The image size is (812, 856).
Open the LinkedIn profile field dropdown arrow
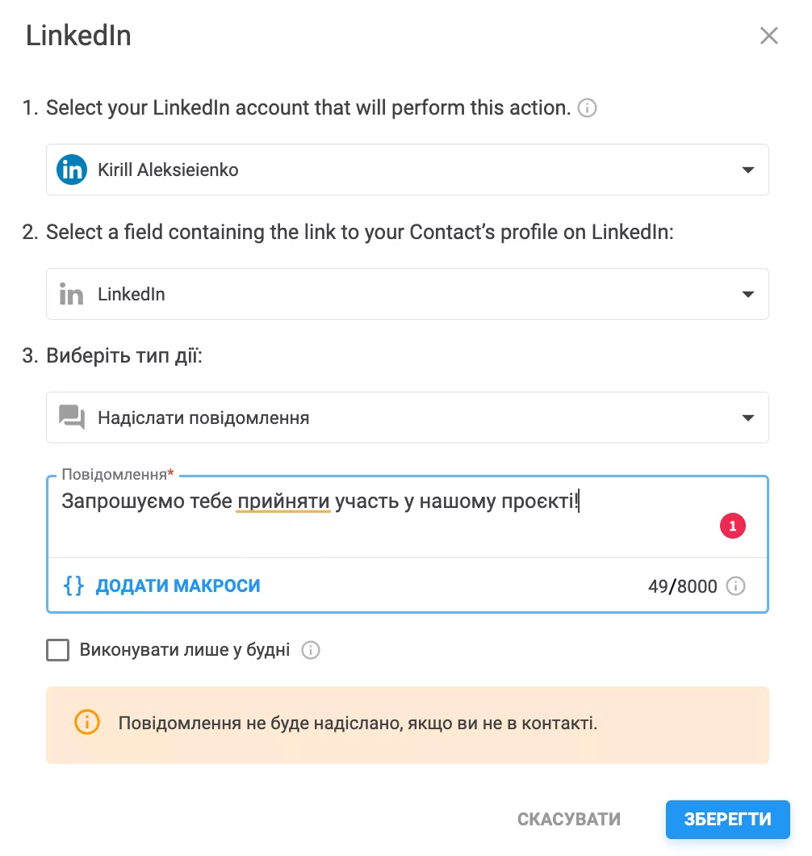[748, 294]
